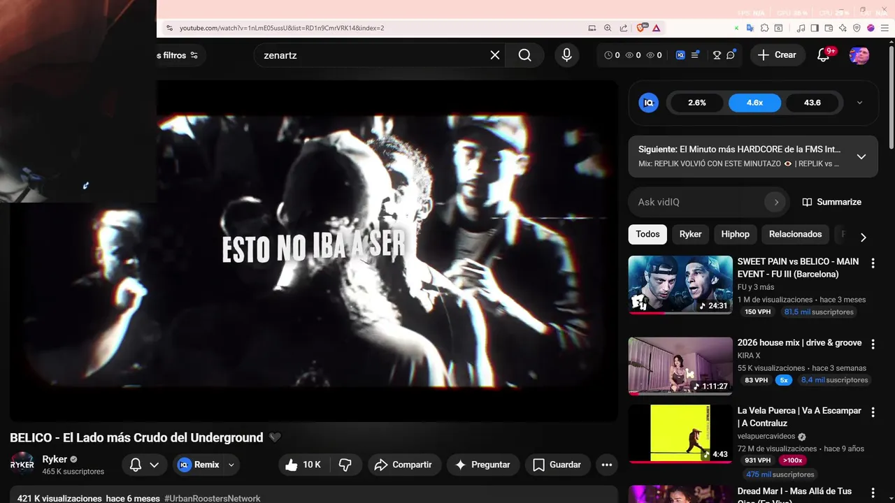
Task: Click the vidIQ logo icon in the header
Action: click(680, 55)
